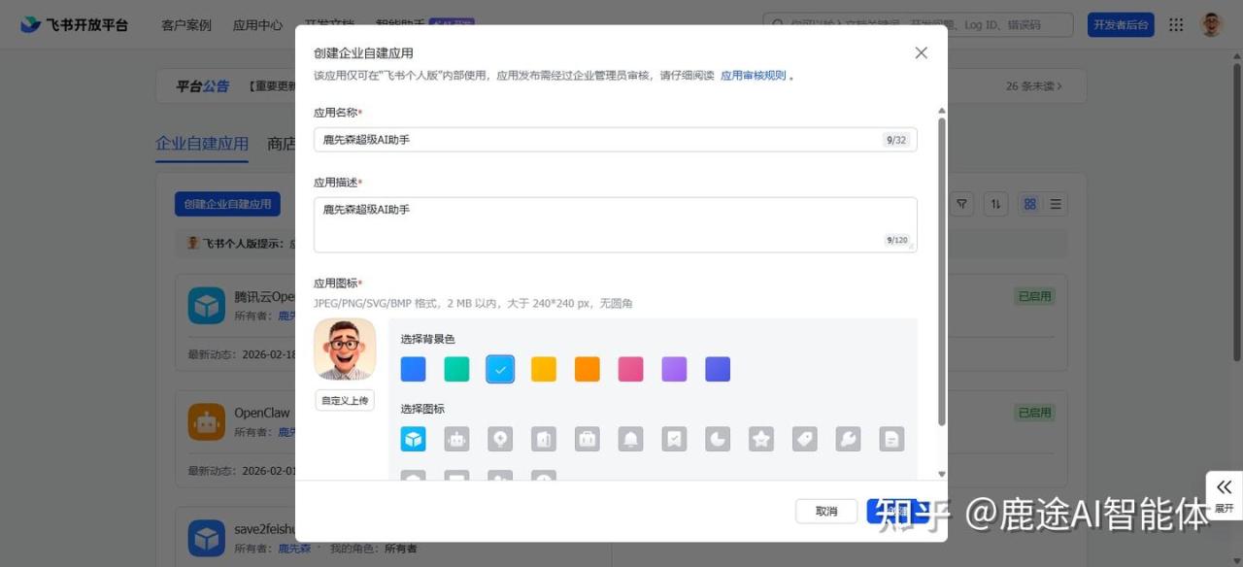Choose the bell app icon

(630, 440)
